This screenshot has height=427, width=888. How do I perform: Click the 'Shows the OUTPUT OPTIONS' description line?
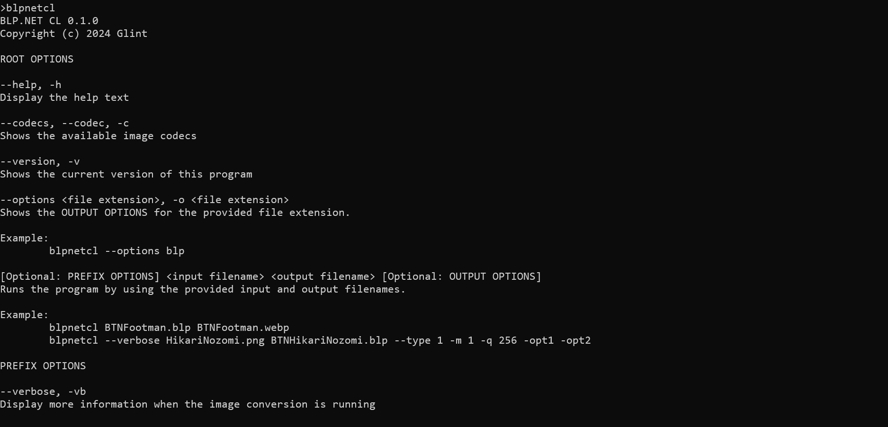coord(175,213)
